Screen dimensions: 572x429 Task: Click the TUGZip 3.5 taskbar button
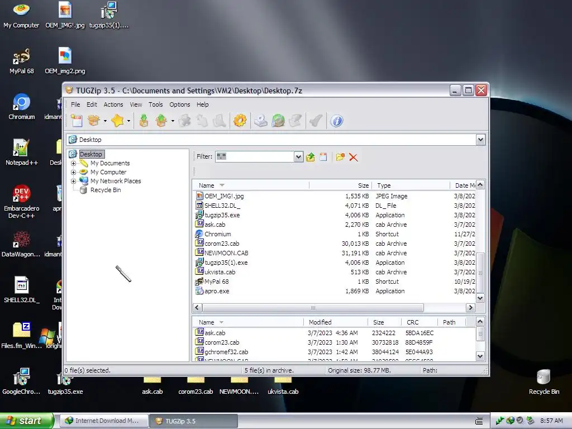click(193, 421)
